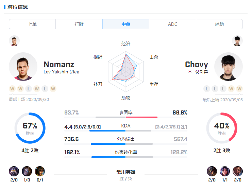
Task: Click Chovy's first L match result badge
Action: 207,89
